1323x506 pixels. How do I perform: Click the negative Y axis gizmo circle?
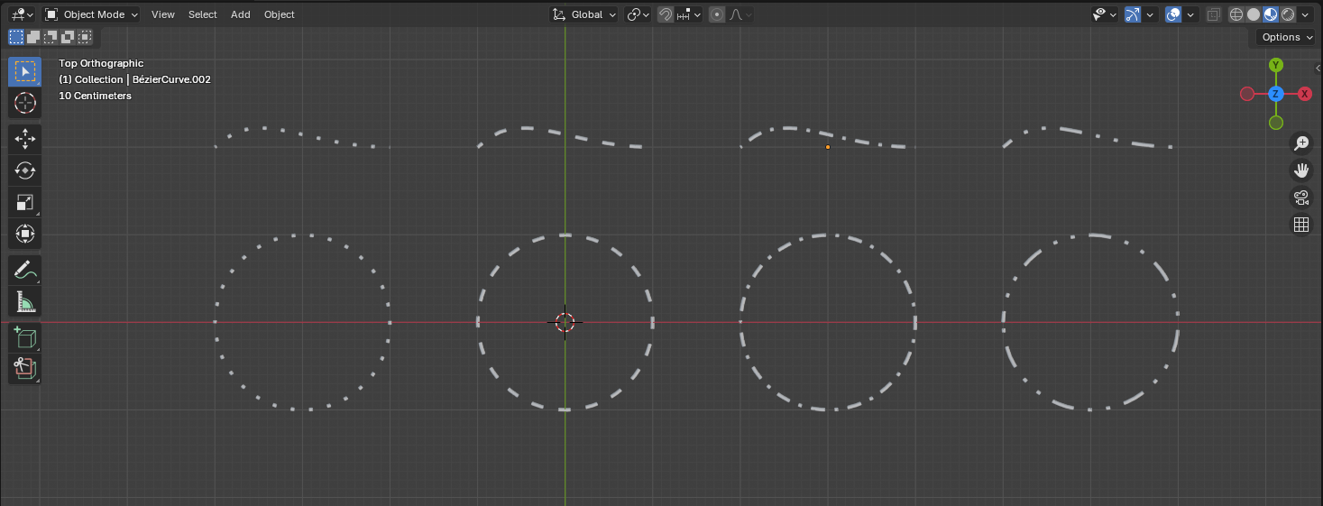pos(1276,123)
